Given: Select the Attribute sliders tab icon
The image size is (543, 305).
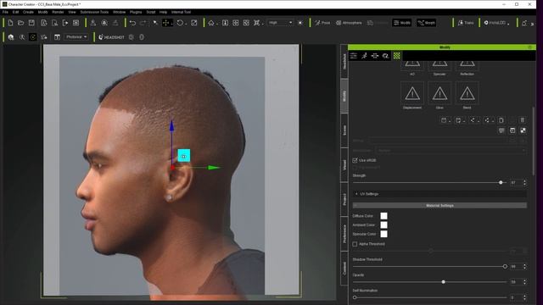Looking at the screenshot, I should click(354, 56).
